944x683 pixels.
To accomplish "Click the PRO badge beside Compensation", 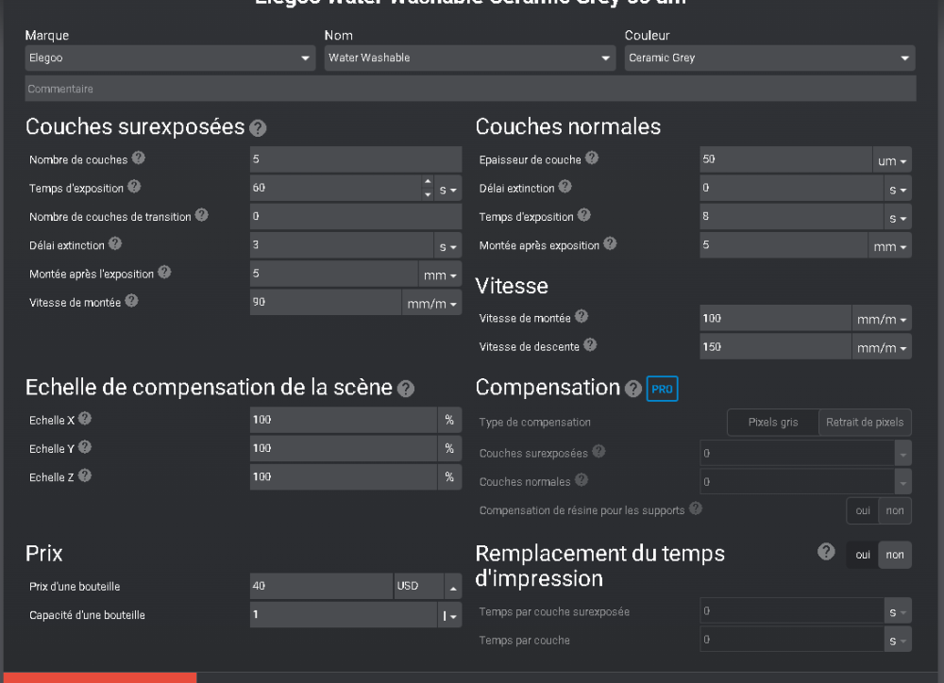I will pos(662,389).
